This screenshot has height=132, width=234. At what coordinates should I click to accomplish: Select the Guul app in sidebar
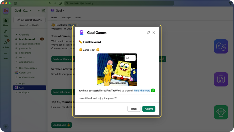(30, 88)
